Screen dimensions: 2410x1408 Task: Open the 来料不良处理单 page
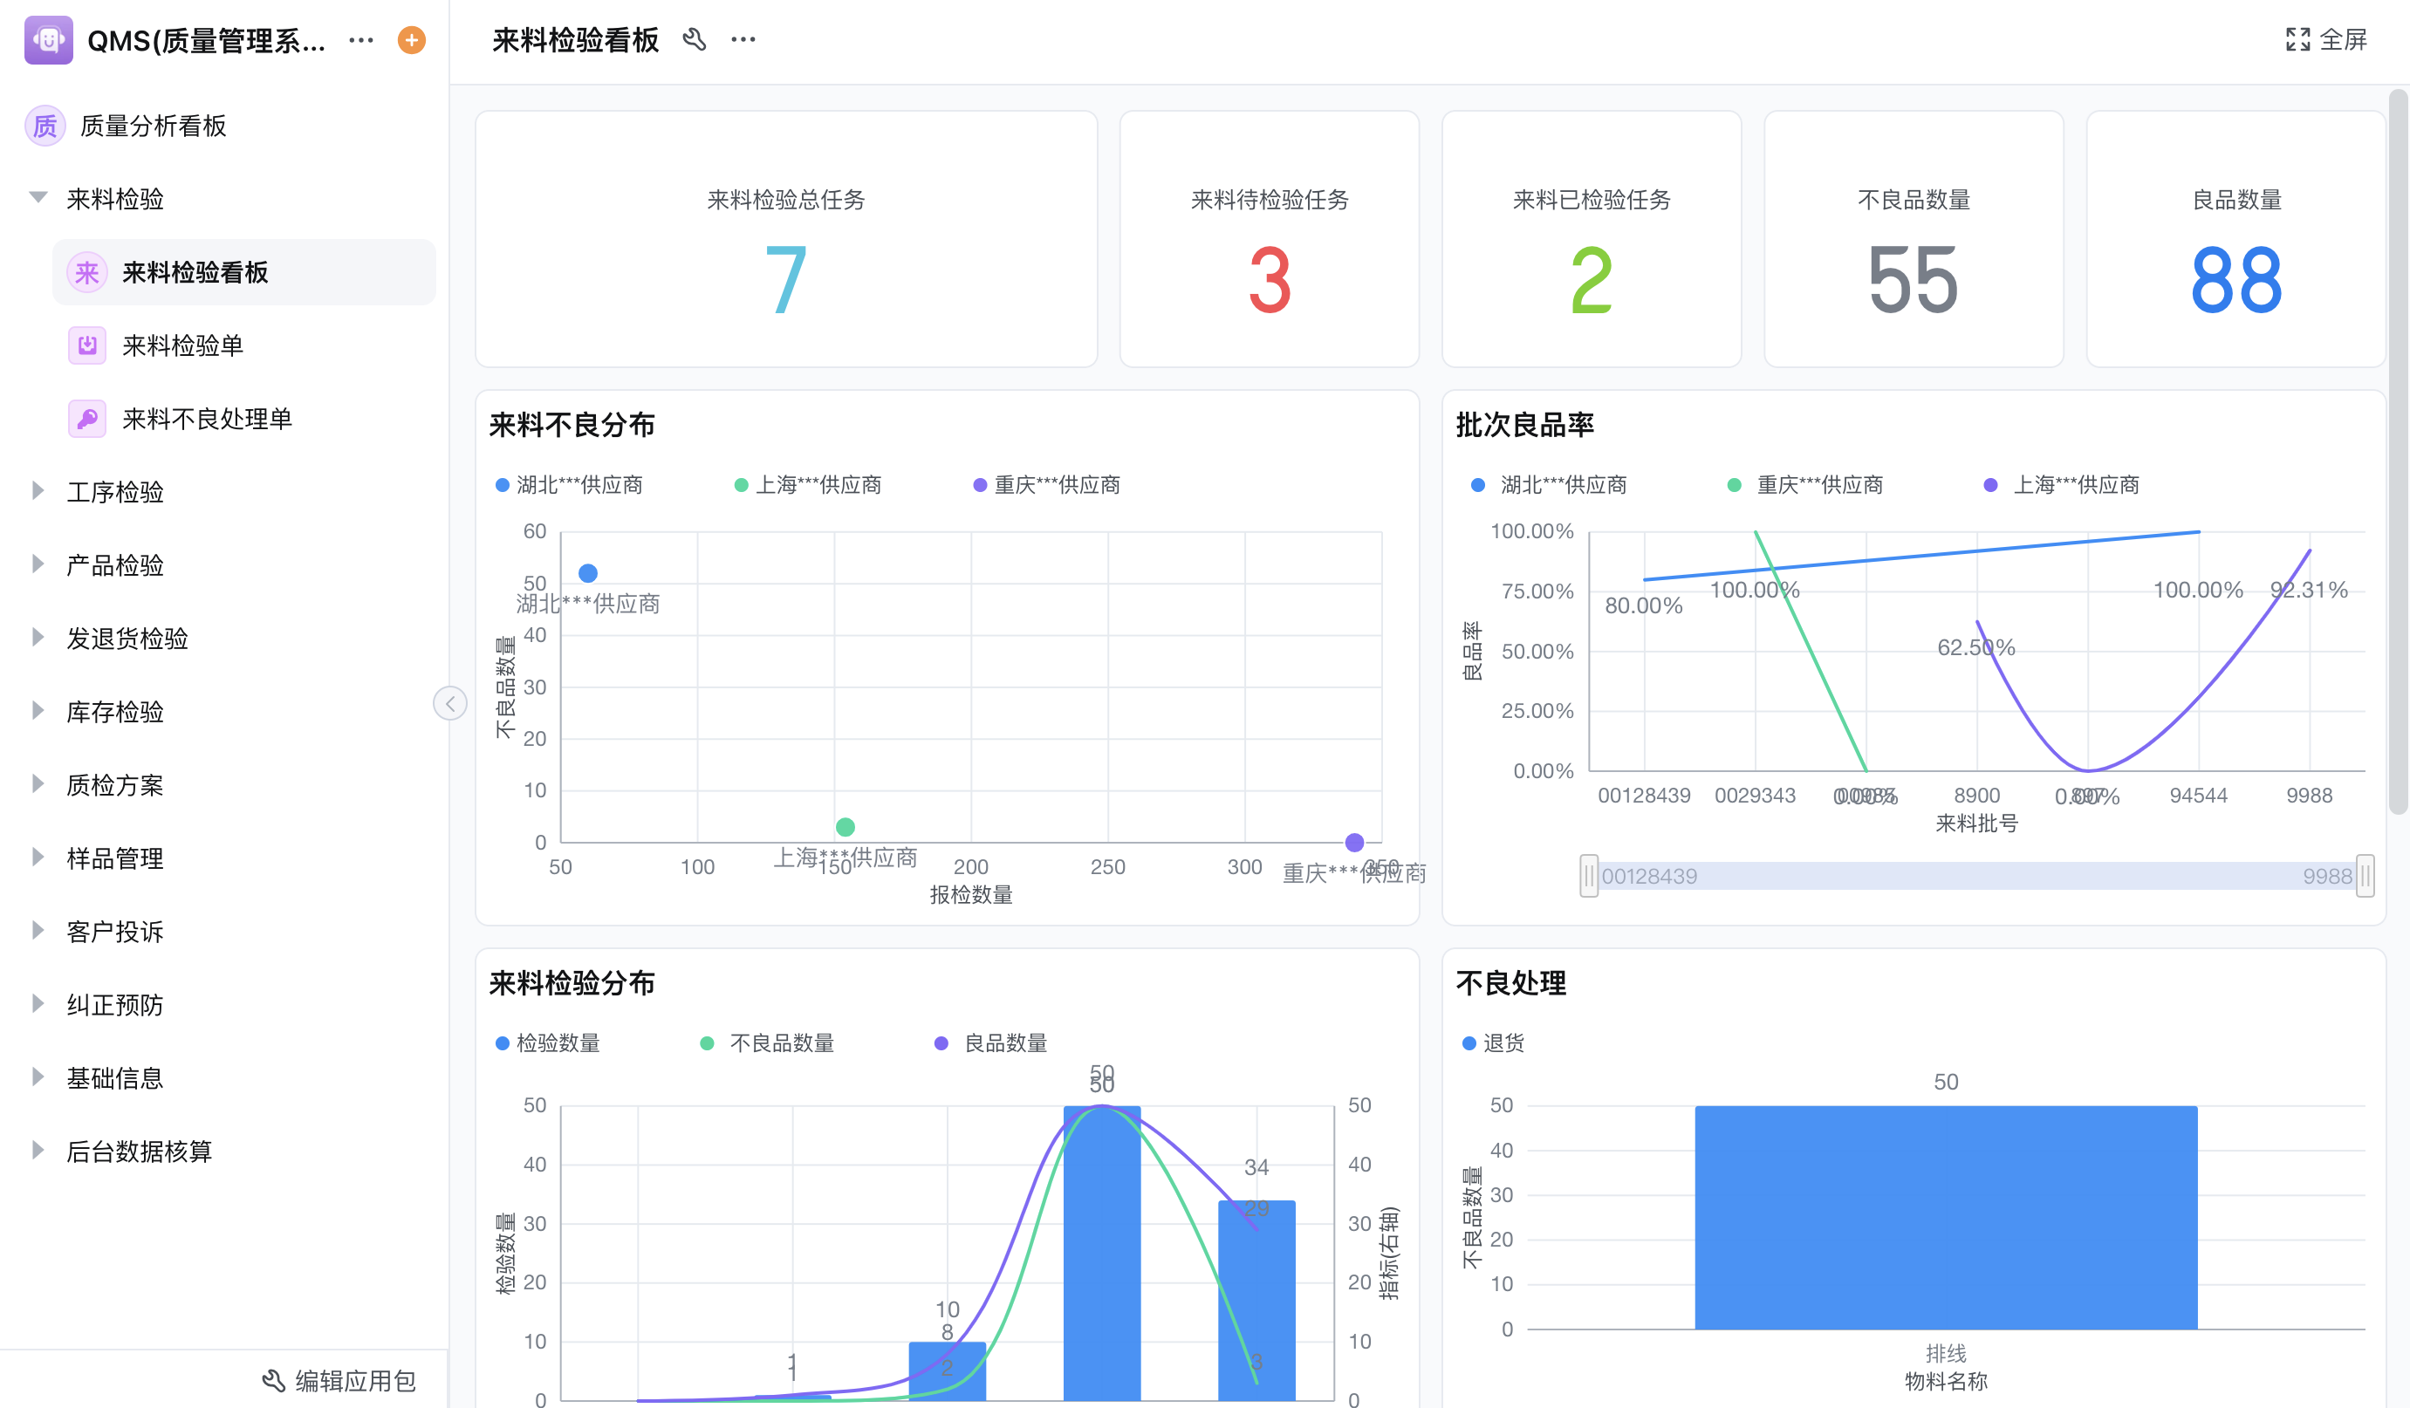coord(206,419)
